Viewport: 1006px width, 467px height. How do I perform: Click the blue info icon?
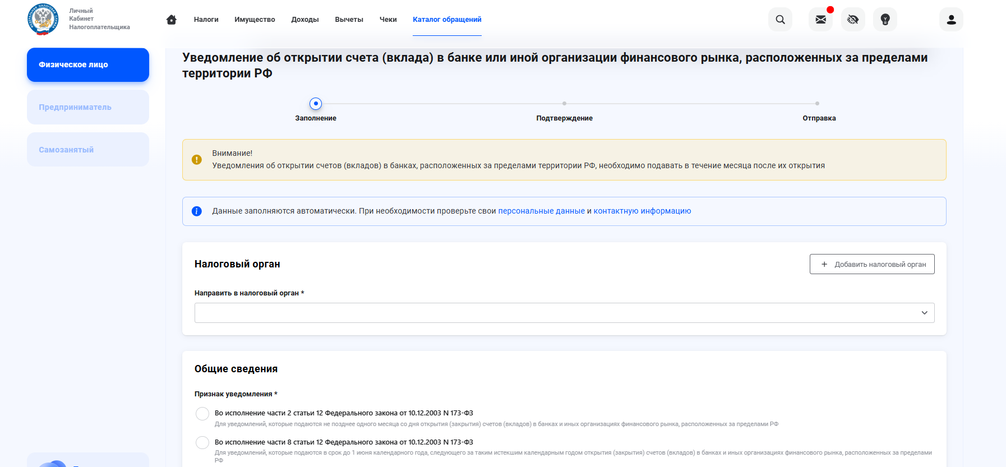197,211
